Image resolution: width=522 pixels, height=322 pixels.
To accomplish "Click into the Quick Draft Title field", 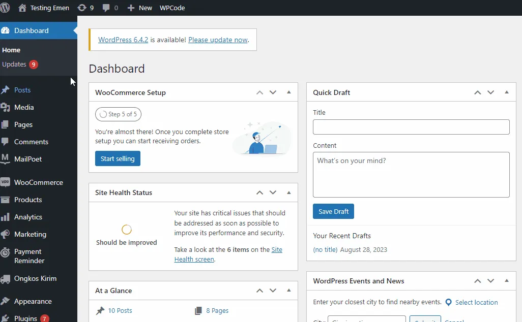I will click(411, 127).
